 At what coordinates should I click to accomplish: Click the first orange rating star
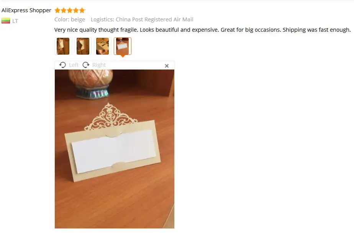click(57, 10)
